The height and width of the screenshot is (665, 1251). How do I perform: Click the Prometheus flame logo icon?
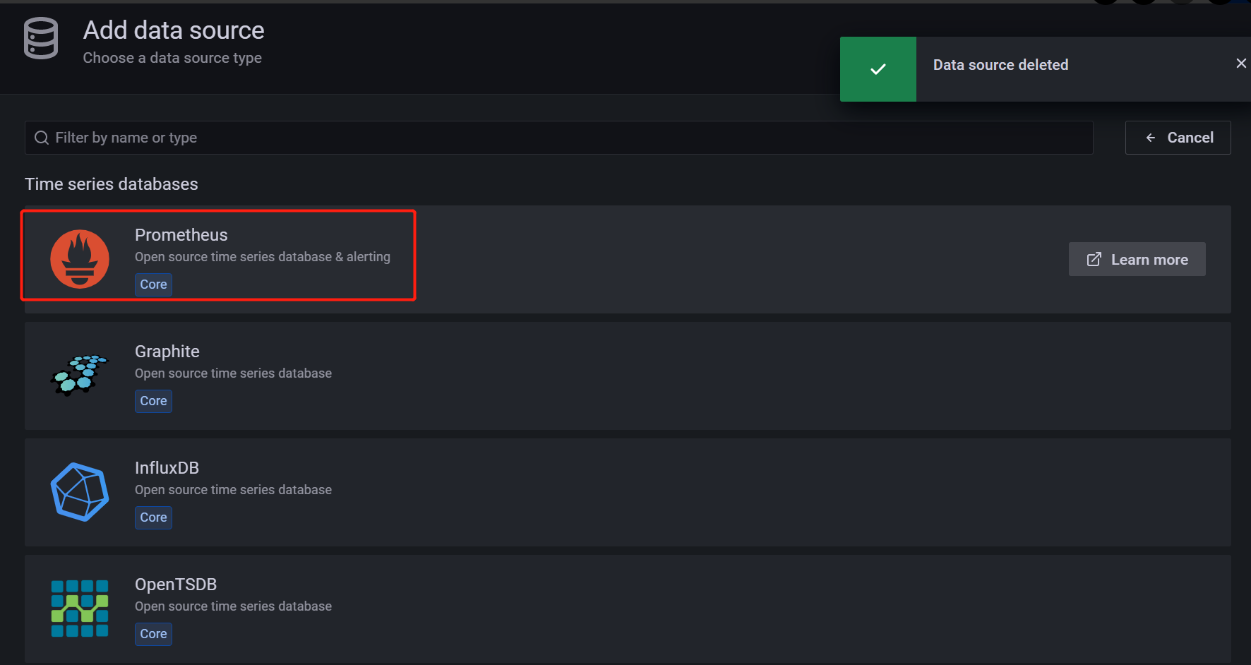pyautogui.click(x=80, y=259)
